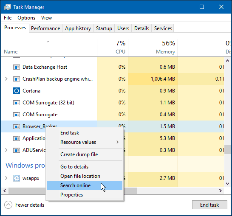This screenshot has width=232, height=216.
Task: Switch to the Startup tab
Action: [104, 28]
